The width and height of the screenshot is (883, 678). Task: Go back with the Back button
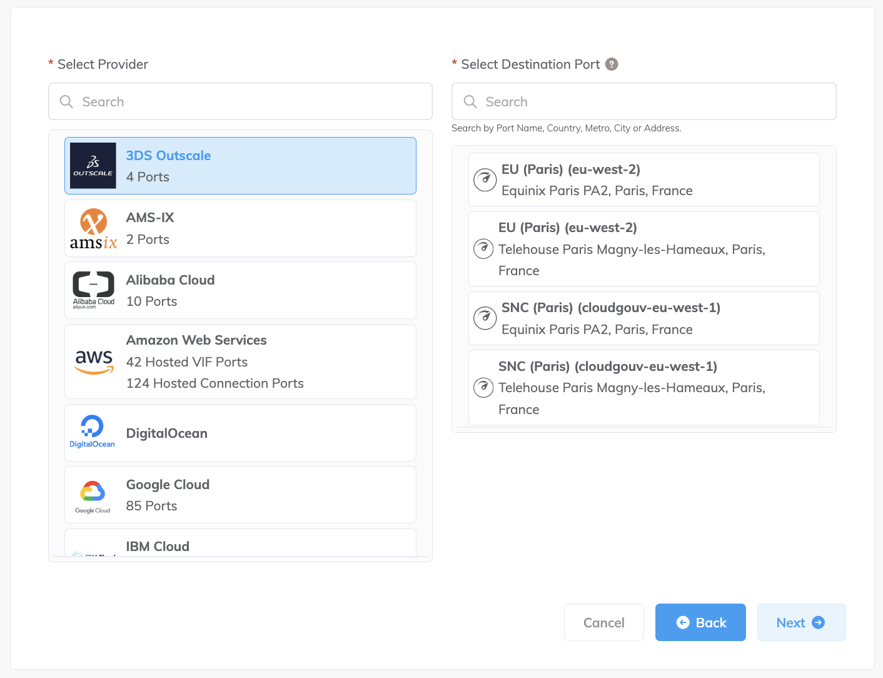coord(700,622)
